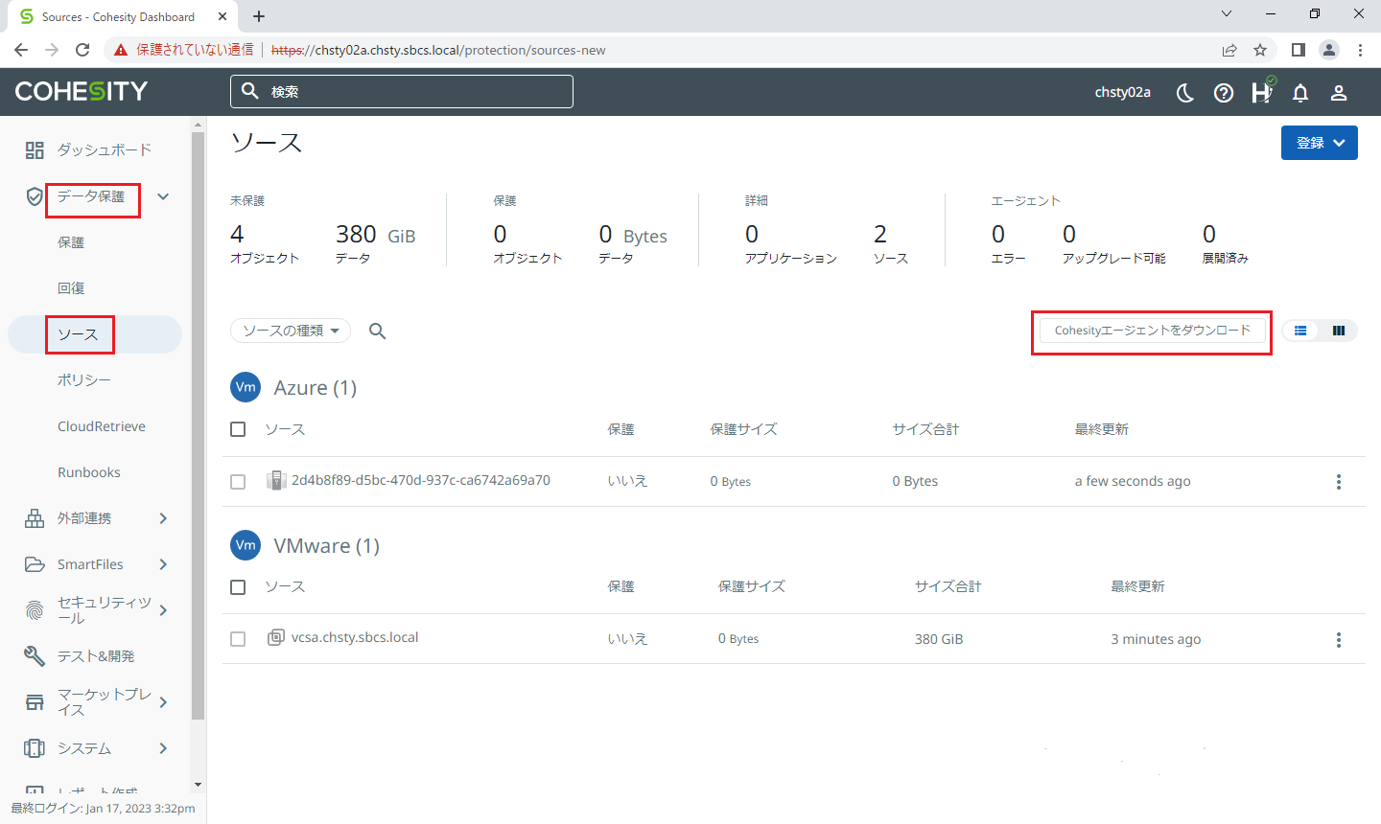Viewport: 1381px width, 824px height.
Task: Click the marketplace storefront icon
Action: [35, 702]
